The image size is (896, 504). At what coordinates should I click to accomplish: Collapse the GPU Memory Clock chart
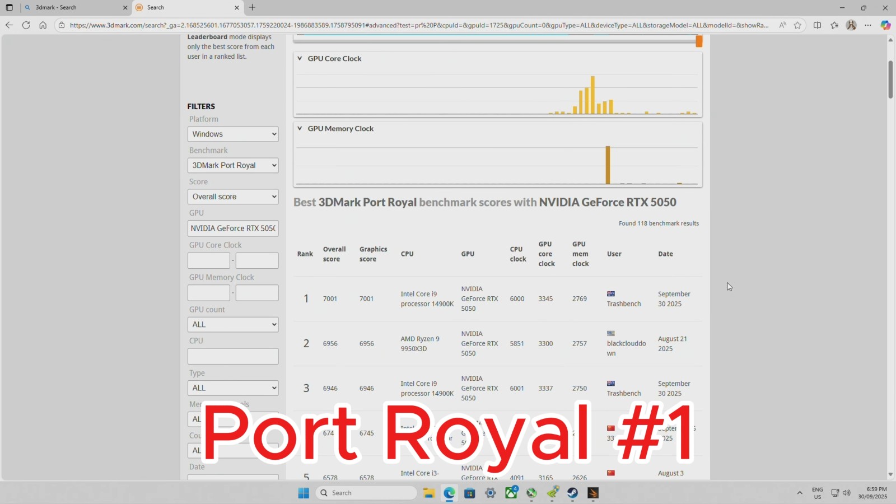coord(300,128)
